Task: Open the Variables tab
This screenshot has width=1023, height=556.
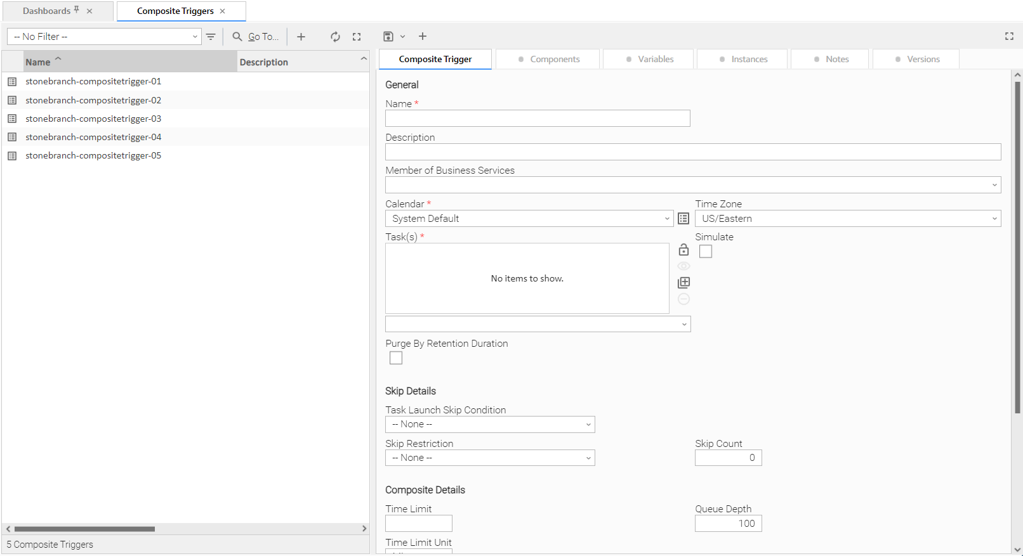Action: click(x=649, y=59)
